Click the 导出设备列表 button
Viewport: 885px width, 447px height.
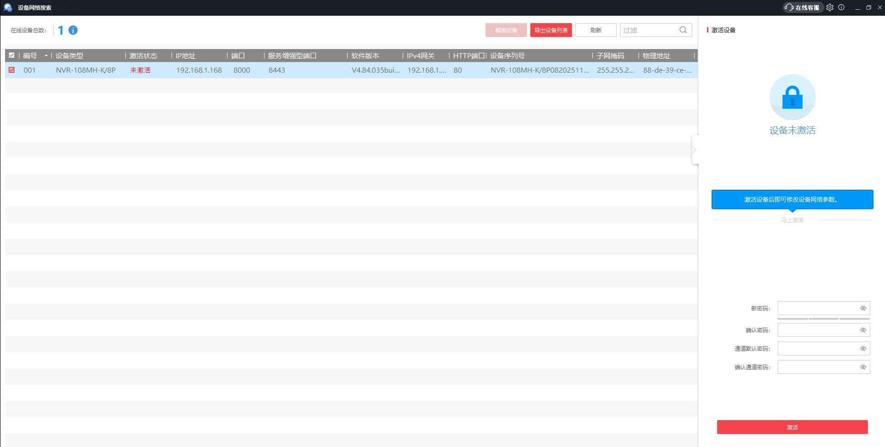(x=551, y=30)
